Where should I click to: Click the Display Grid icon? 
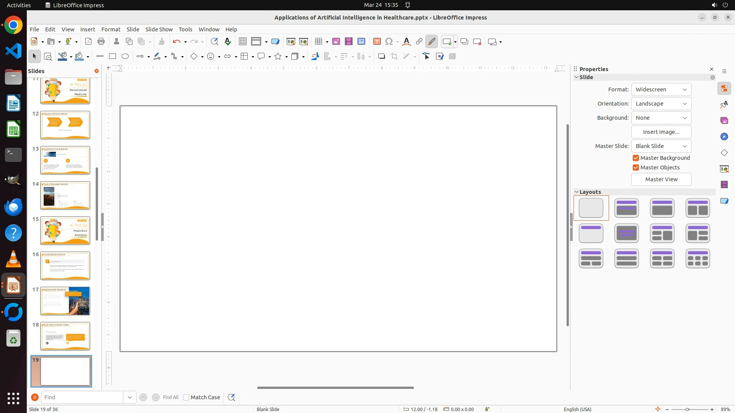pyautogui.click(x=242, y=42)
